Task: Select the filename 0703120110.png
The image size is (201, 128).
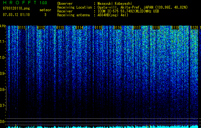Action: [16, 8]
